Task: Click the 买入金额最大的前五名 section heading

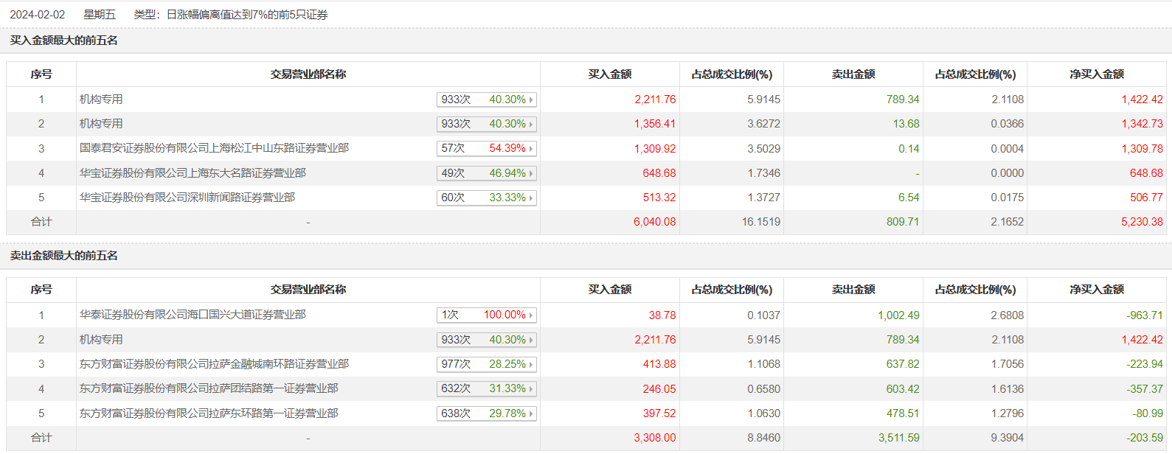Action: 63,41
